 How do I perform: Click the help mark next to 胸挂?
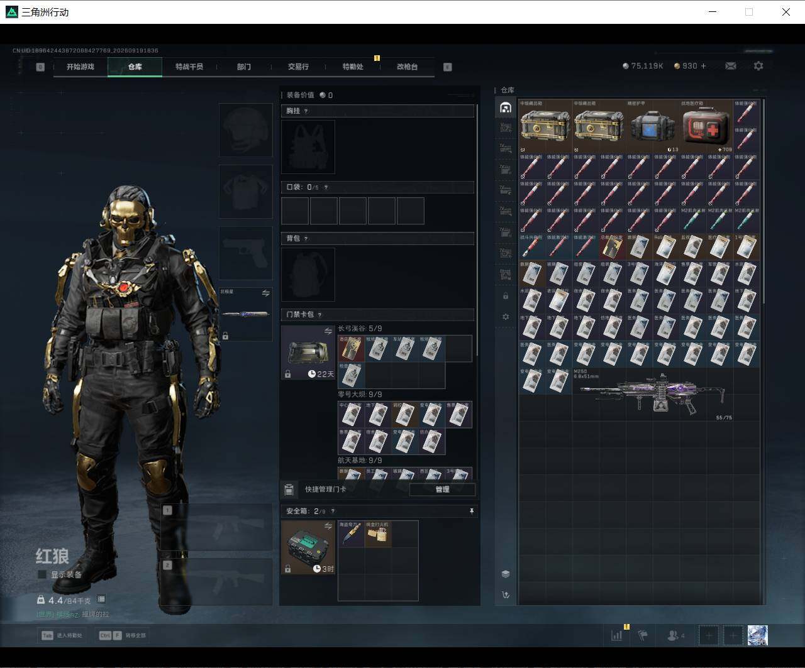[x=306, y=111]
